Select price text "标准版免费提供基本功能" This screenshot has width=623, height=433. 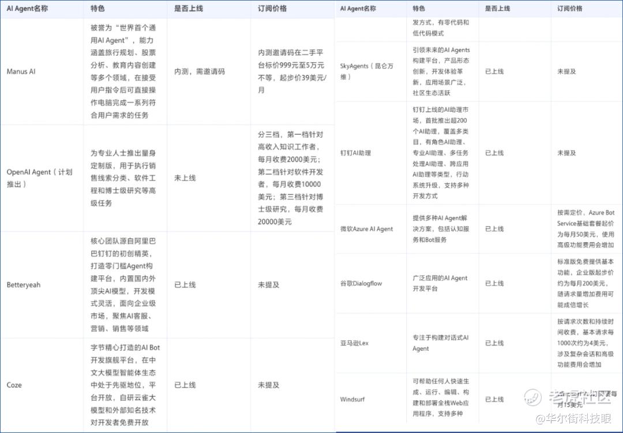586,267
